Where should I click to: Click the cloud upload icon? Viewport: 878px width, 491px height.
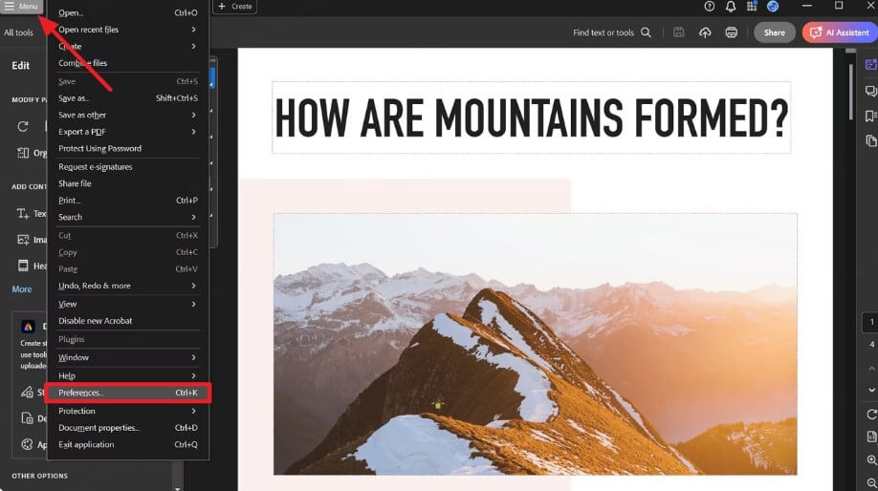point(705,32)
